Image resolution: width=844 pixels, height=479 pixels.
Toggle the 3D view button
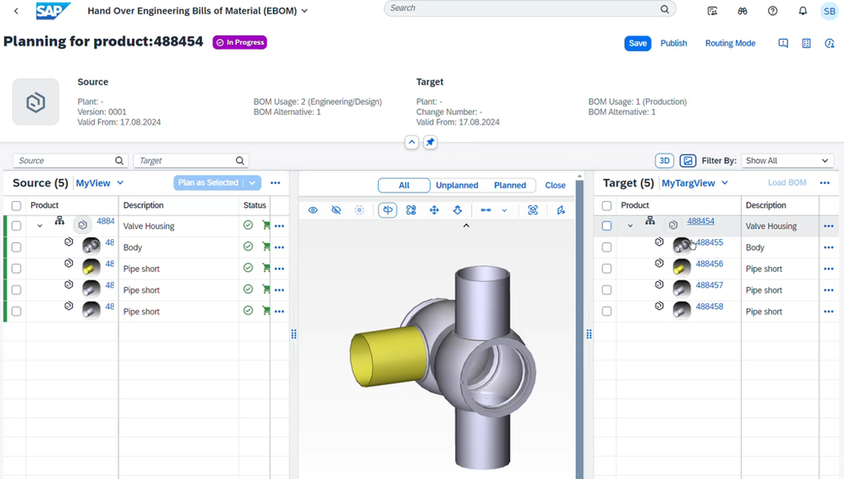(664, 161)
